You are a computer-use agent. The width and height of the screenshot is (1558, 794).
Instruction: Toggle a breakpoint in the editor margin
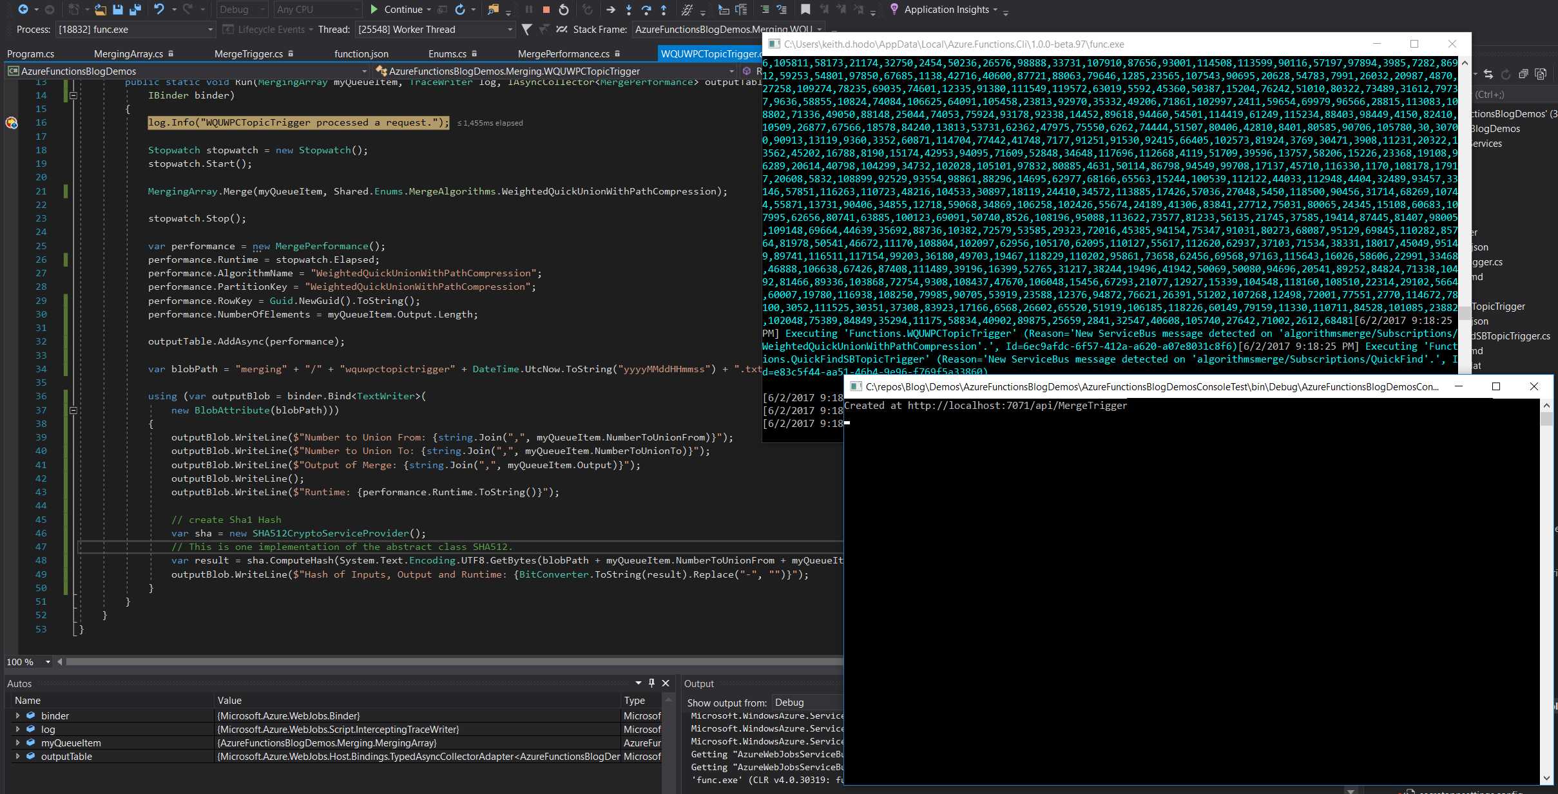tap(12, 122)
